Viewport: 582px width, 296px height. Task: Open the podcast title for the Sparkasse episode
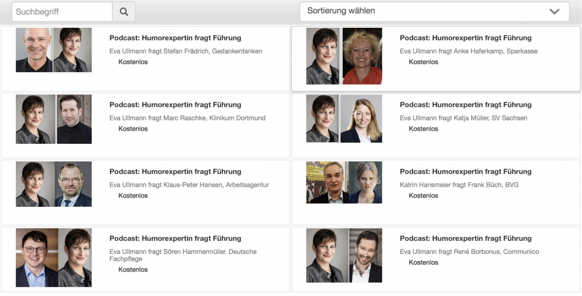465,38
